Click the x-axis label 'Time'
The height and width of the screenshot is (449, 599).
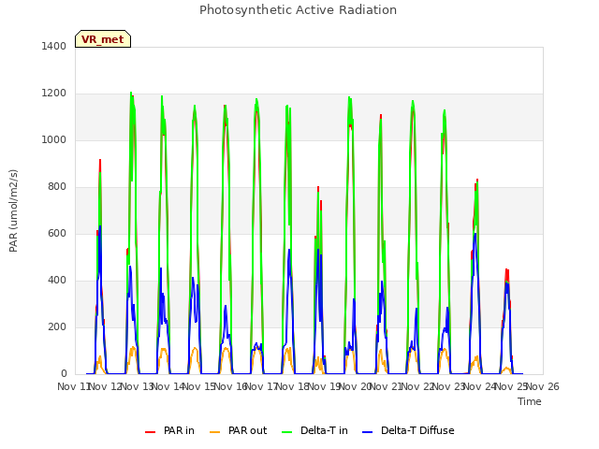530,401
